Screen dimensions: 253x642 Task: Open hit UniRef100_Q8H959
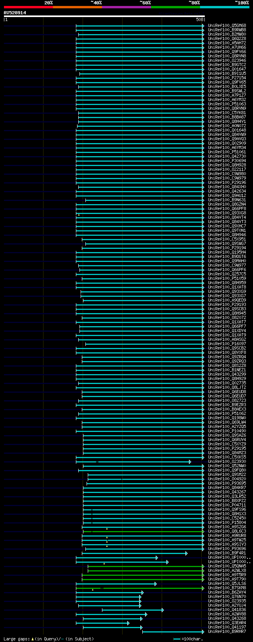pos(227,283)
